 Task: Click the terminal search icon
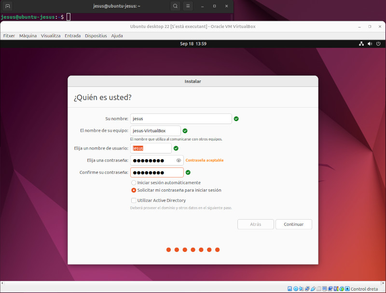click(175, 6)
